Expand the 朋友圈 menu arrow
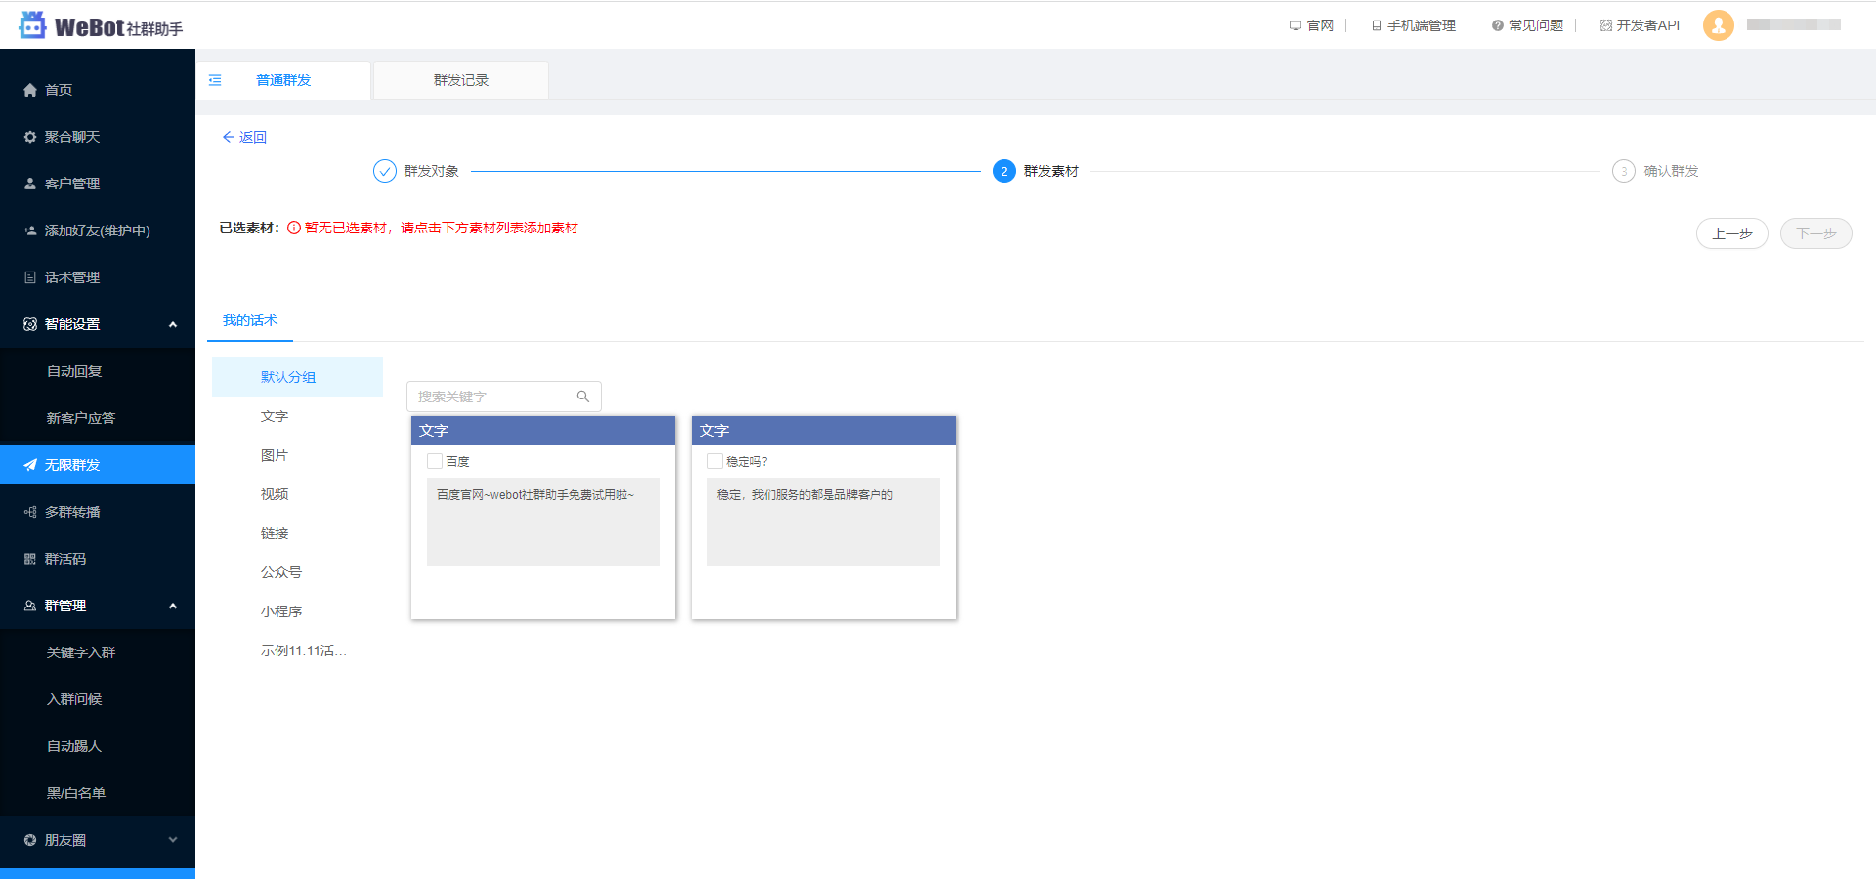 173,840
